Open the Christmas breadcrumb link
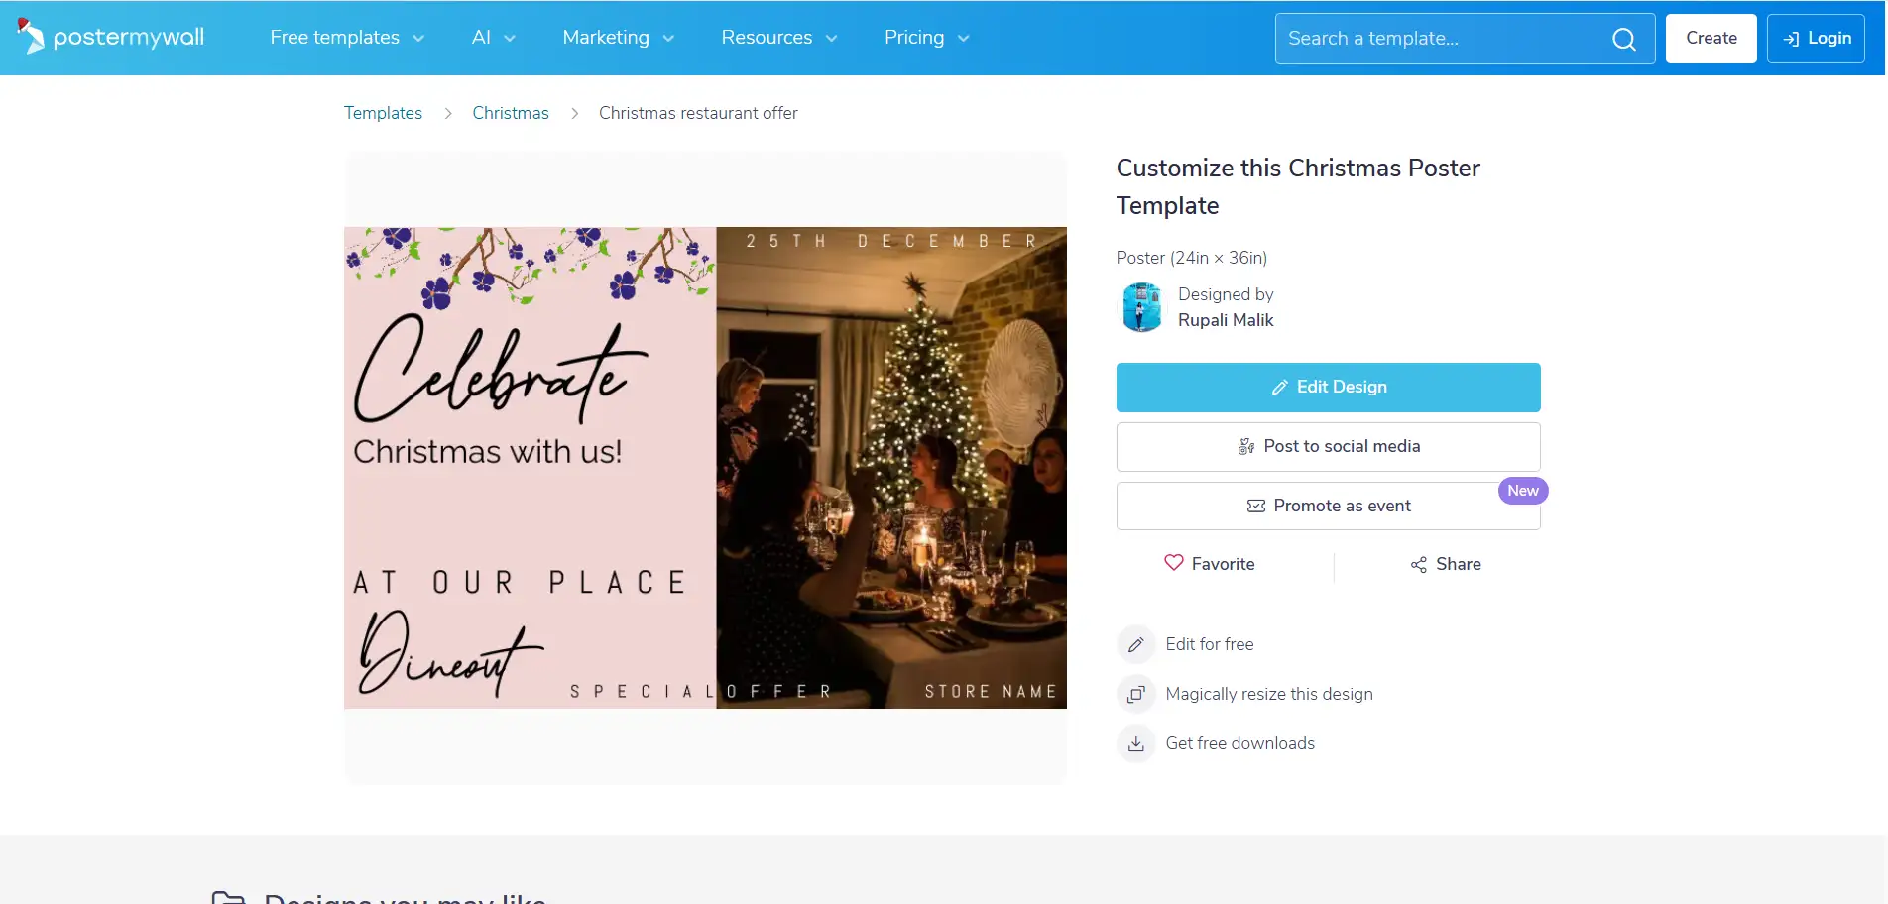1888x904 pixels. (x=511, y=113)
